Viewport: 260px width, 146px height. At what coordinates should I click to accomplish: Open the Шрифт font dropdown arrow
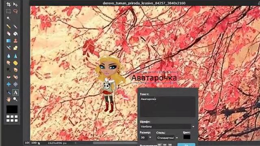(193, 127)
